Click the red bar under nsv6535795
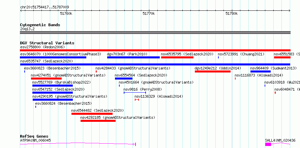Viewport: 300px width, 148px height. click(x=177, y=57)
